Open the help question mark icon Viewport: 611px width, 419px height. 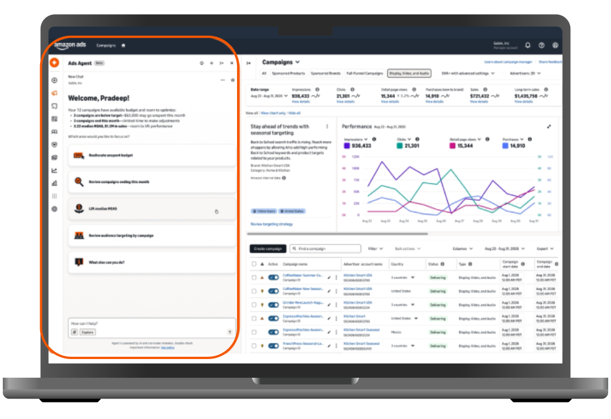pos(541,45)
